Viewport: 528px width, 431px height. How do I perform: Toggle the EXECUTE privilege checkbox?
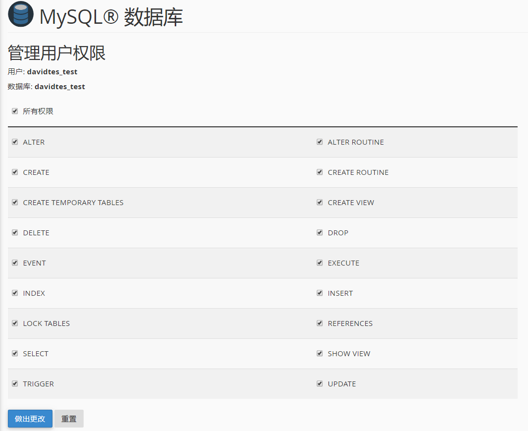coord(320,263)
